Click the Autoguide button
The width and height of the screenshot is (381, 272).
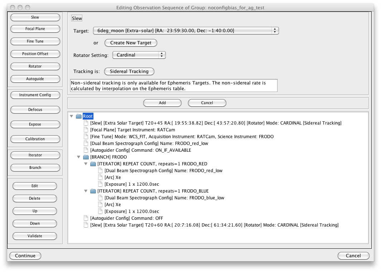click(x=35, y=79)
